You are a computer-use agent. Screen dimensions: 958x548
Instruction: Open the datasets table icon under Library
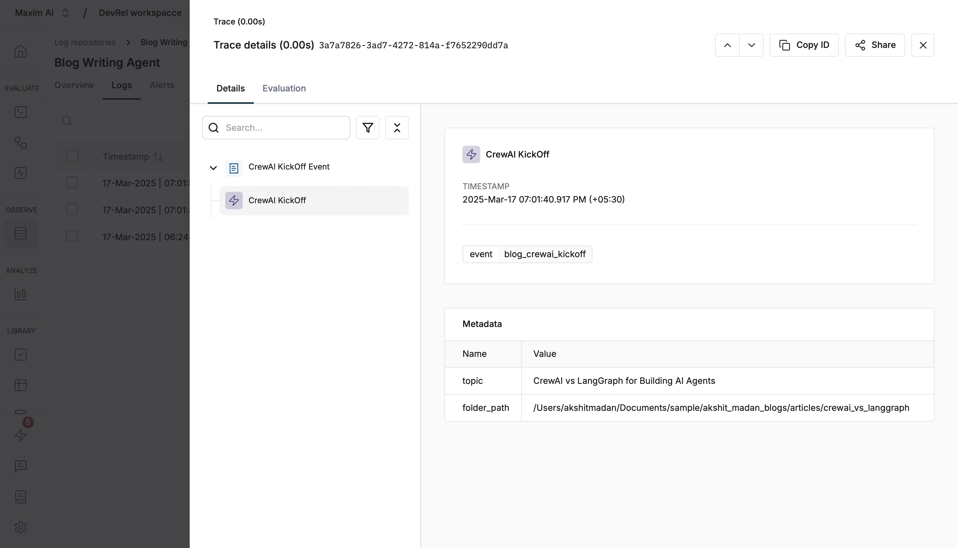pos(21,385)
